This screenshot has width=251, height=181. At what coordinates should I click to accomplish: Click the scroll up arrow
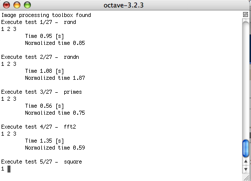[246, 162]
